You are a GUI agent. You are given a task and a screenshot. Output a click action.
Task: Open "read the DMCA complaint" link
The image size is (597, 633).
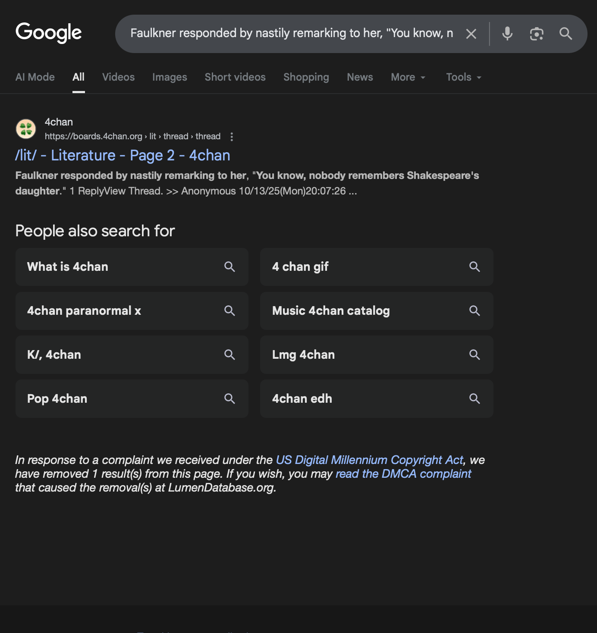pyautogui.click(x=403, y=474)
